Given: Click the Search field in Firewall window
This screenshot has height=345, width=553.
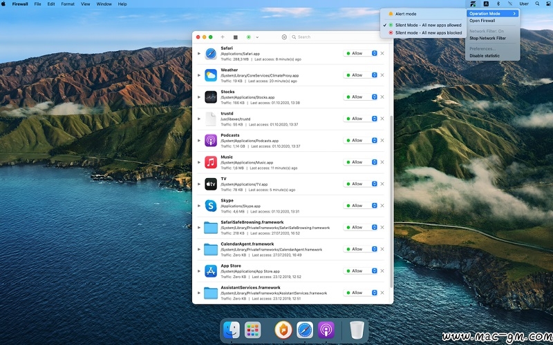Looking at the screenshot, I should coord(340,37).
